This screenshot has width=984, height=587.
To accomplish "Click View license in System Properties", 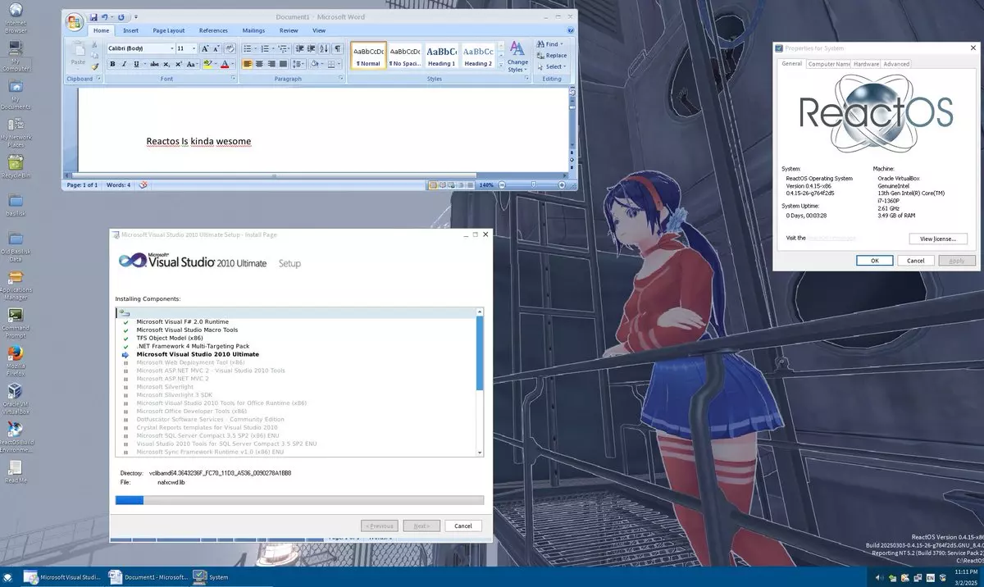I will pos(938,239).
